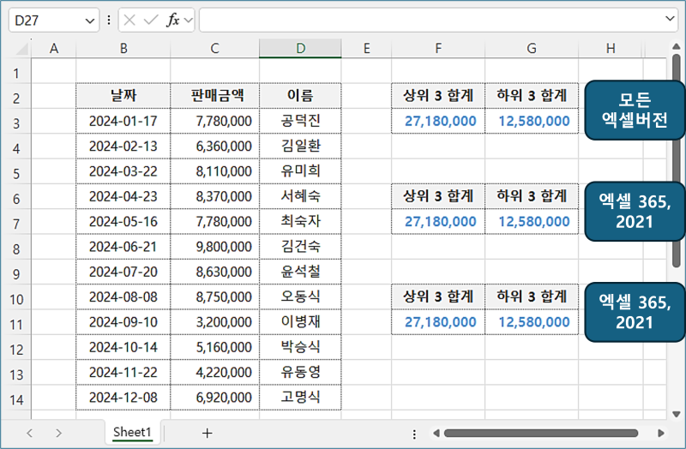Click inside the formula bar input
The width and height of the screenshot is (686, 449).
[429, 20]
